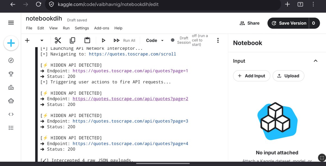Open the View menu
The height and width of the screenshot is (166, 326).
point(53,28)
